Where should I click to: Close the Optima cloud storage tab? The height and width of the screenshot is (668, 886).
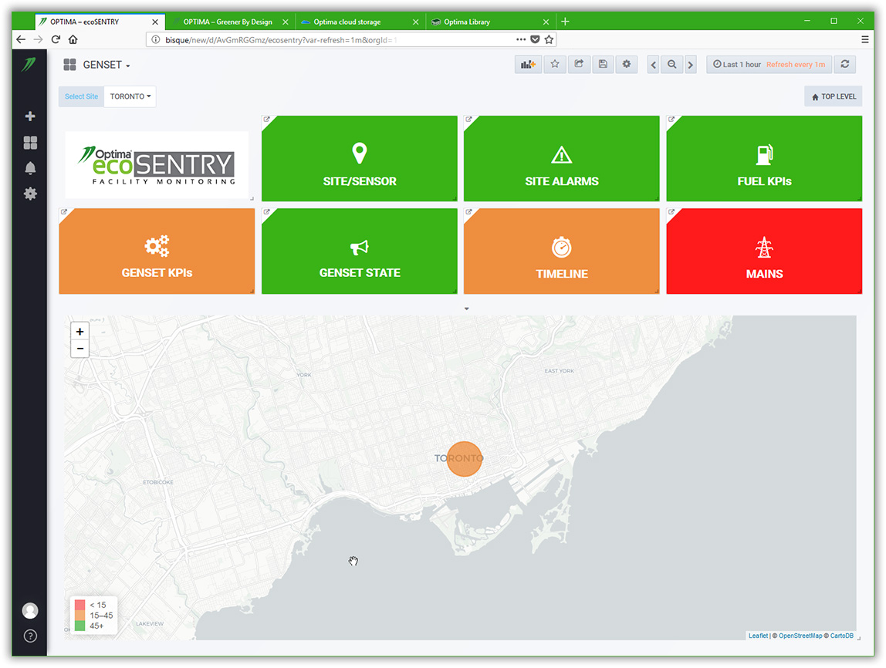click(416, 22)
